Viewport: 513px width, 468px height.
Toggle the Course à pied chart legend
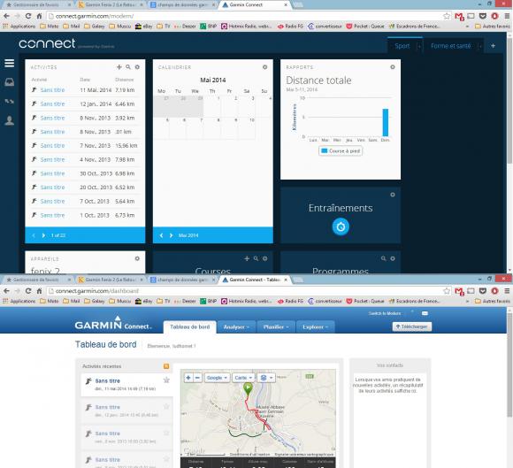pos(341,151)
